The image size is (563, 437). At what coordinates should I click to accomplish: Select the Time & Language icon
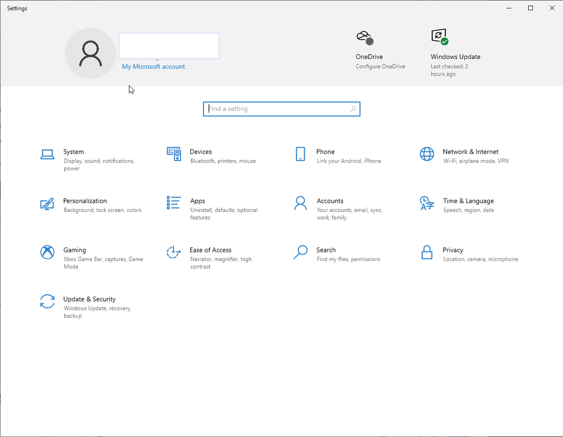pyautogui.click(x=427, y=203)
